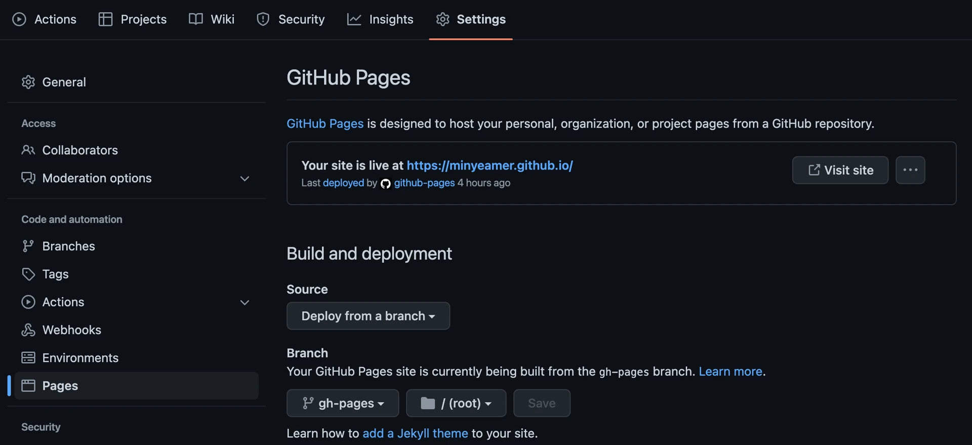972x445 pixels.
Task: Select Pages in the sidebar
Action: (136, 386)
